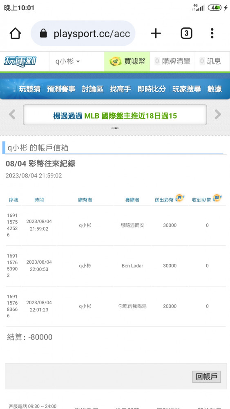Click the coin icon next to 收到彩幣
The width and height of the screenshot is (230, 409).
click(x=217, y=198)
